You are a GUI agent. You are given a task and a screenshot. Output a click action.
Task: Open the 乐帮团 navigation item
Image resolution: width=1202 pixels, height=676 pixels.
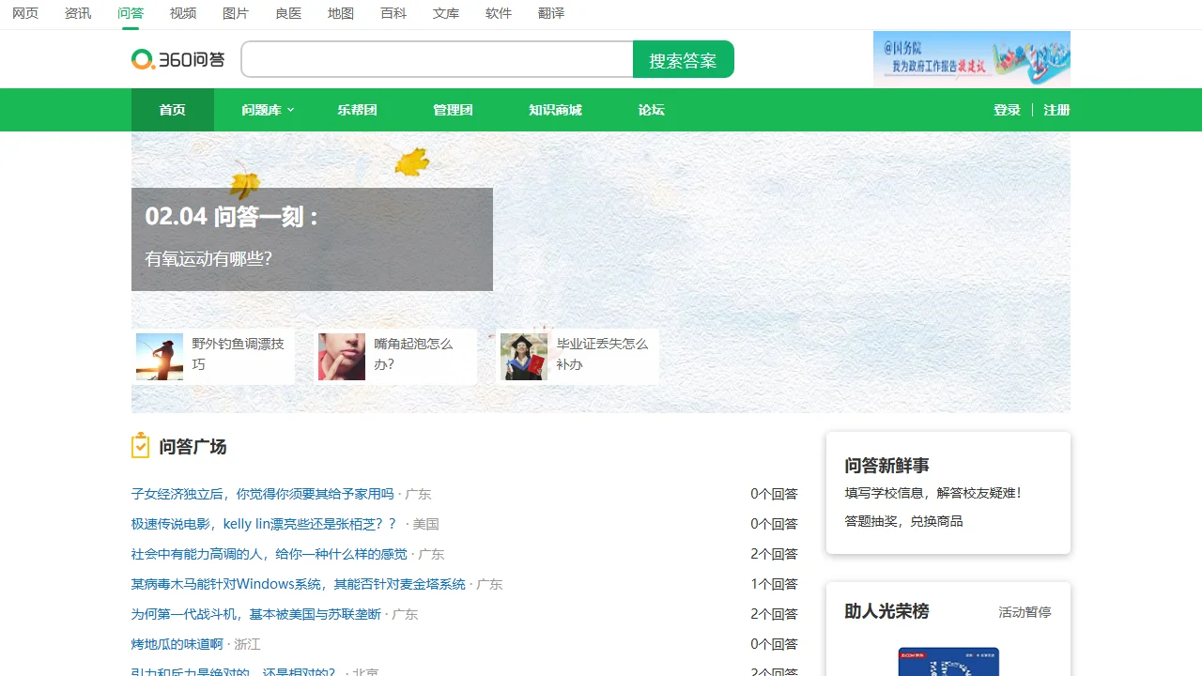pos(357,110)
